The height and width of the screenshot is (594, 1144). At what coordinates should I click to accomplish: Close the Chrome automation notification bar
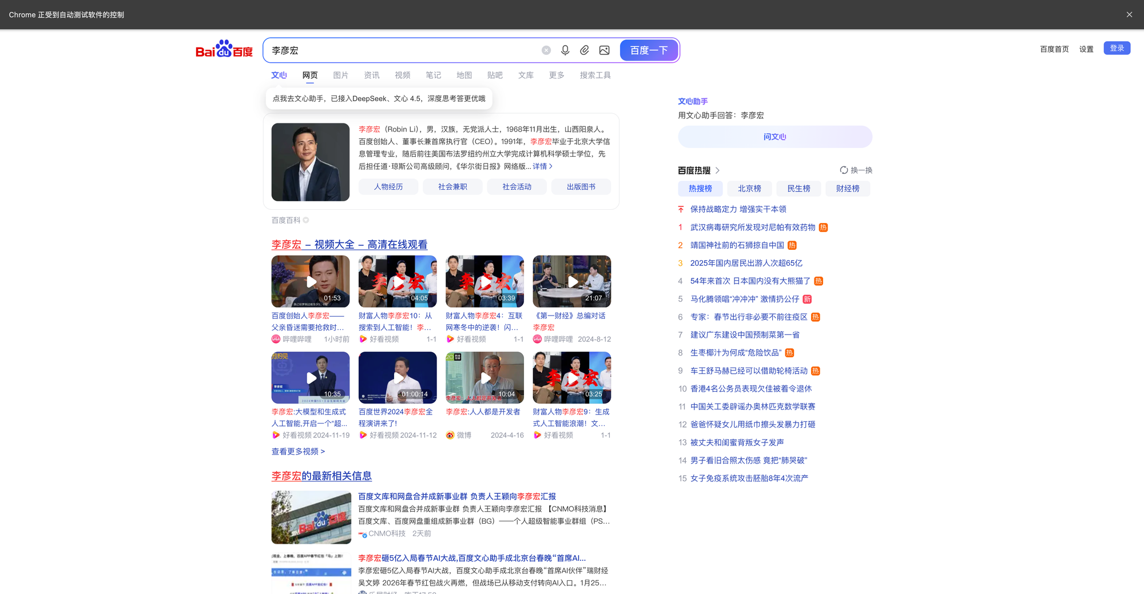1129,15
